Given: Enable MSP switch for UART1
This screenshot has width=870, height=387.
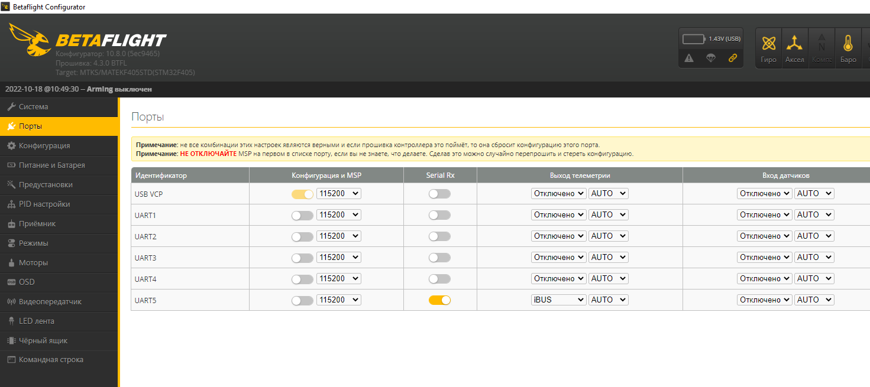Looking at the screenshot, I should coord(302,215).
